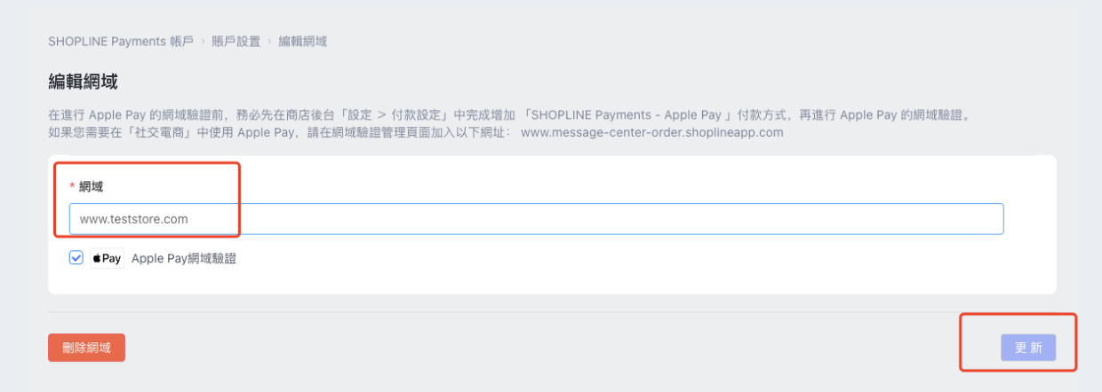Viewport: 1102px width, 392px height.
Task: Open SHOPLINE Payments 帳戶 breadcrumb
Action: pyautogui.click(x=120, y=42)
